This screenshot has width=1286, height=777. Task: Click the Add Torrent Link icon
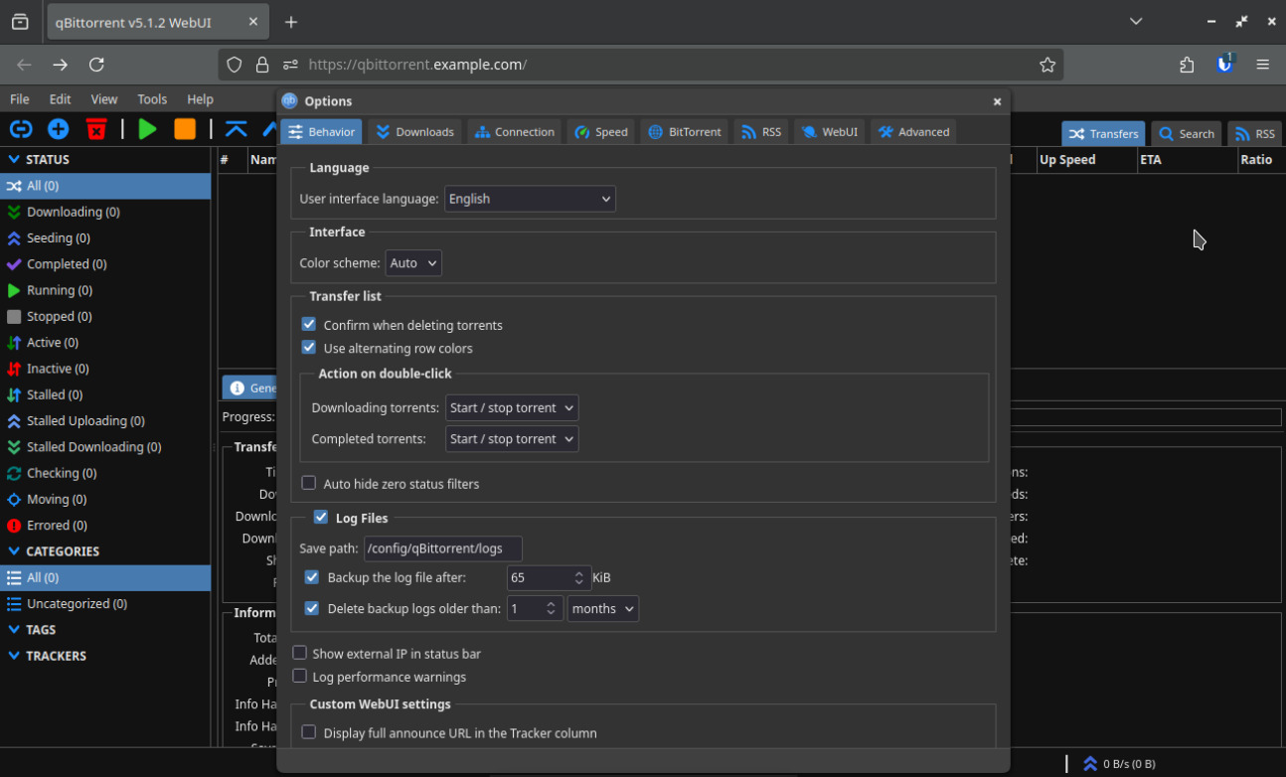click(x=21, y=129)
